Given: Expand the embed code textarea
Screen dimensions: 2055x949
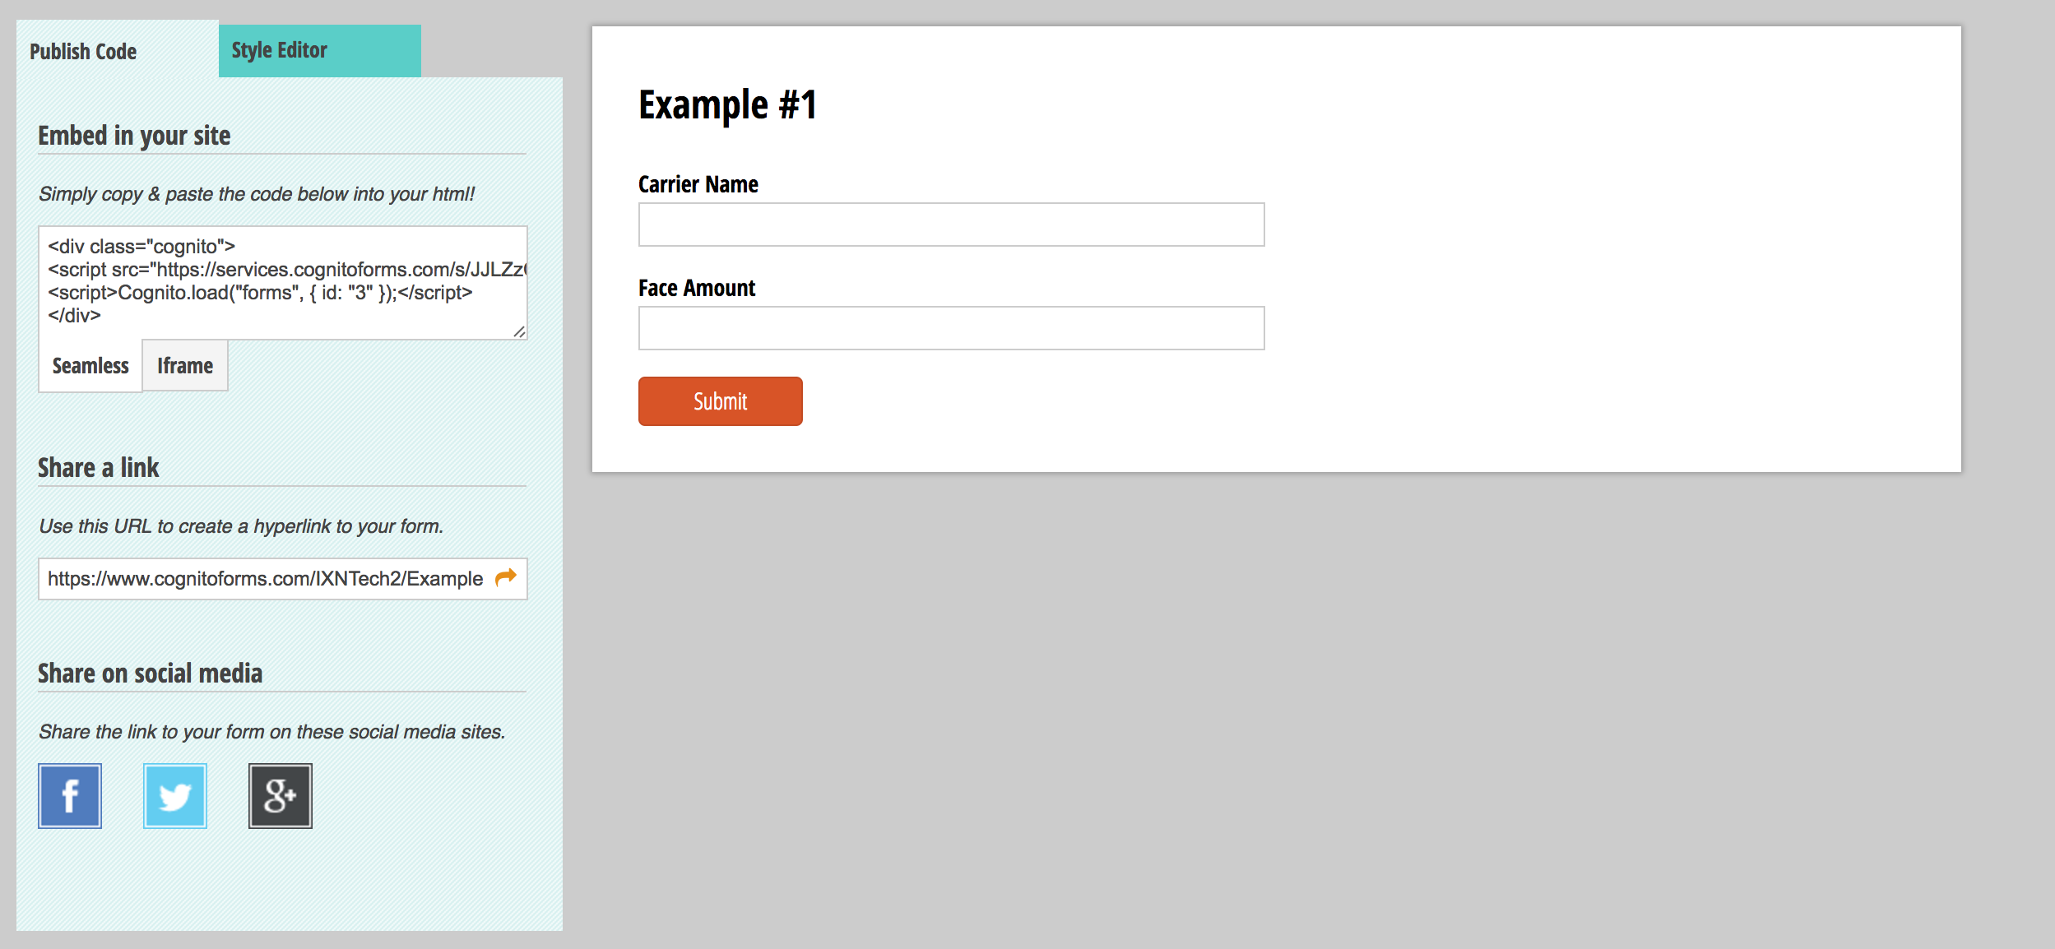Looking at the screenshot, I should 520,329.
